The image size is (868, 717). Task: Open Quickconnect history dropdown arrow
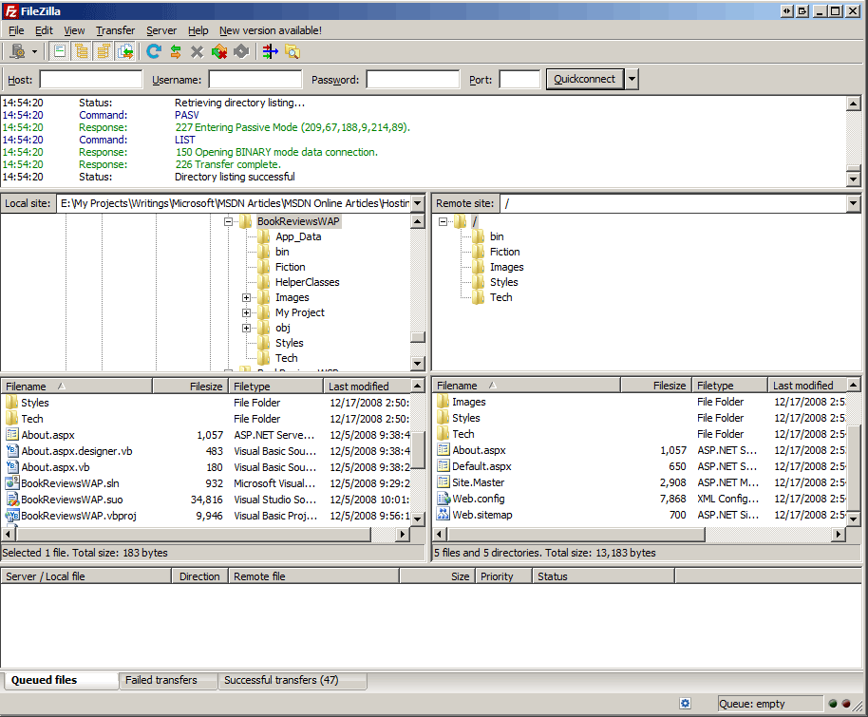pyautogui.click(x=632, y=80)
